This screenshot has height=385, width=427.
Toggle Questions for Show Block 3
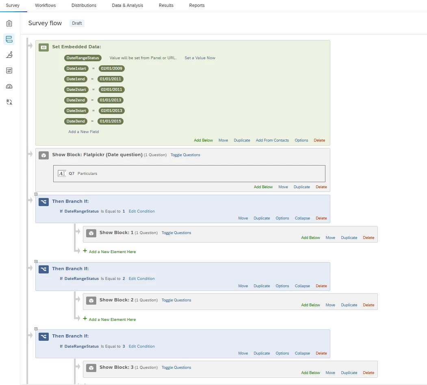click(176, 368)
